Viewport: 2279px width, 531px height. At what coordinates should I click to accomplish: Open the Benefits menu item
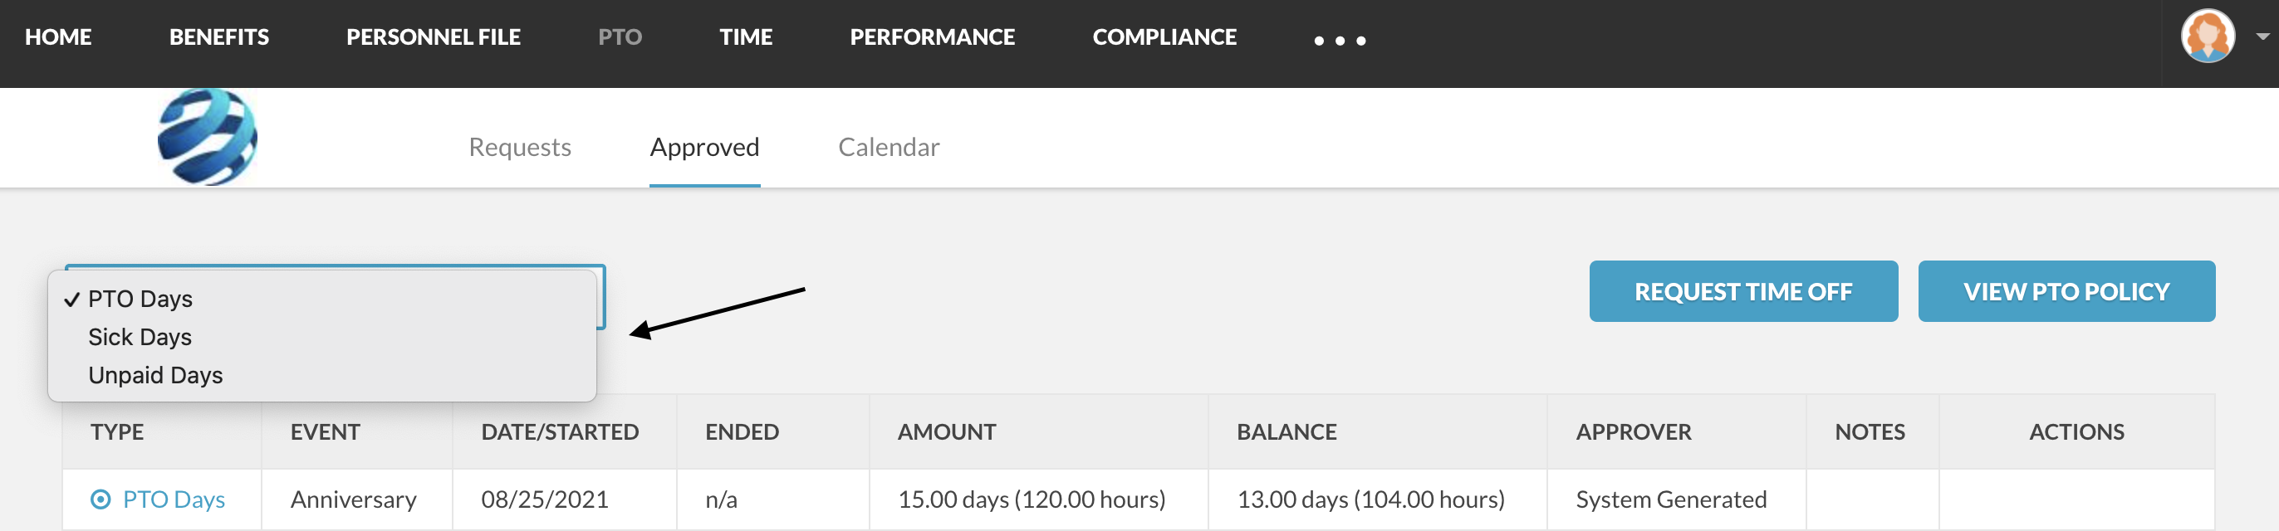[218, 37]
